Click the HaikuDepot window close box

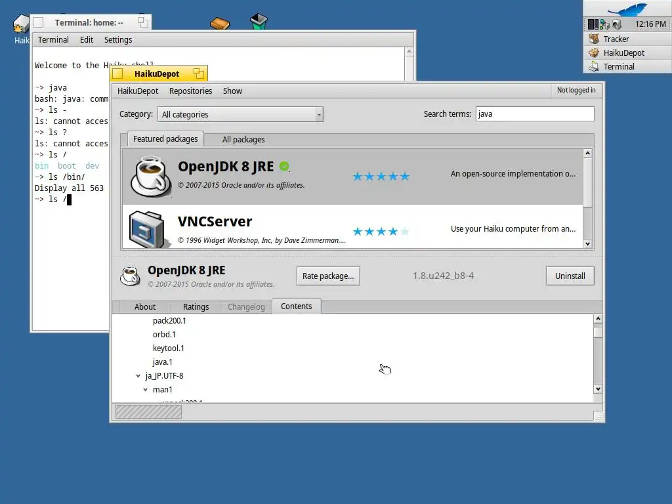tap(118, 73)
